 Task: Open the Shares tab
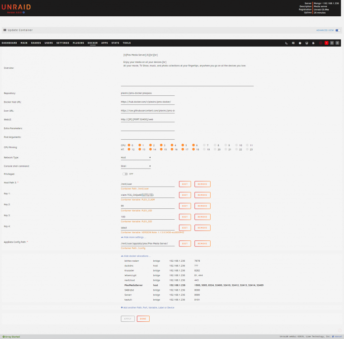pos(36,43)
